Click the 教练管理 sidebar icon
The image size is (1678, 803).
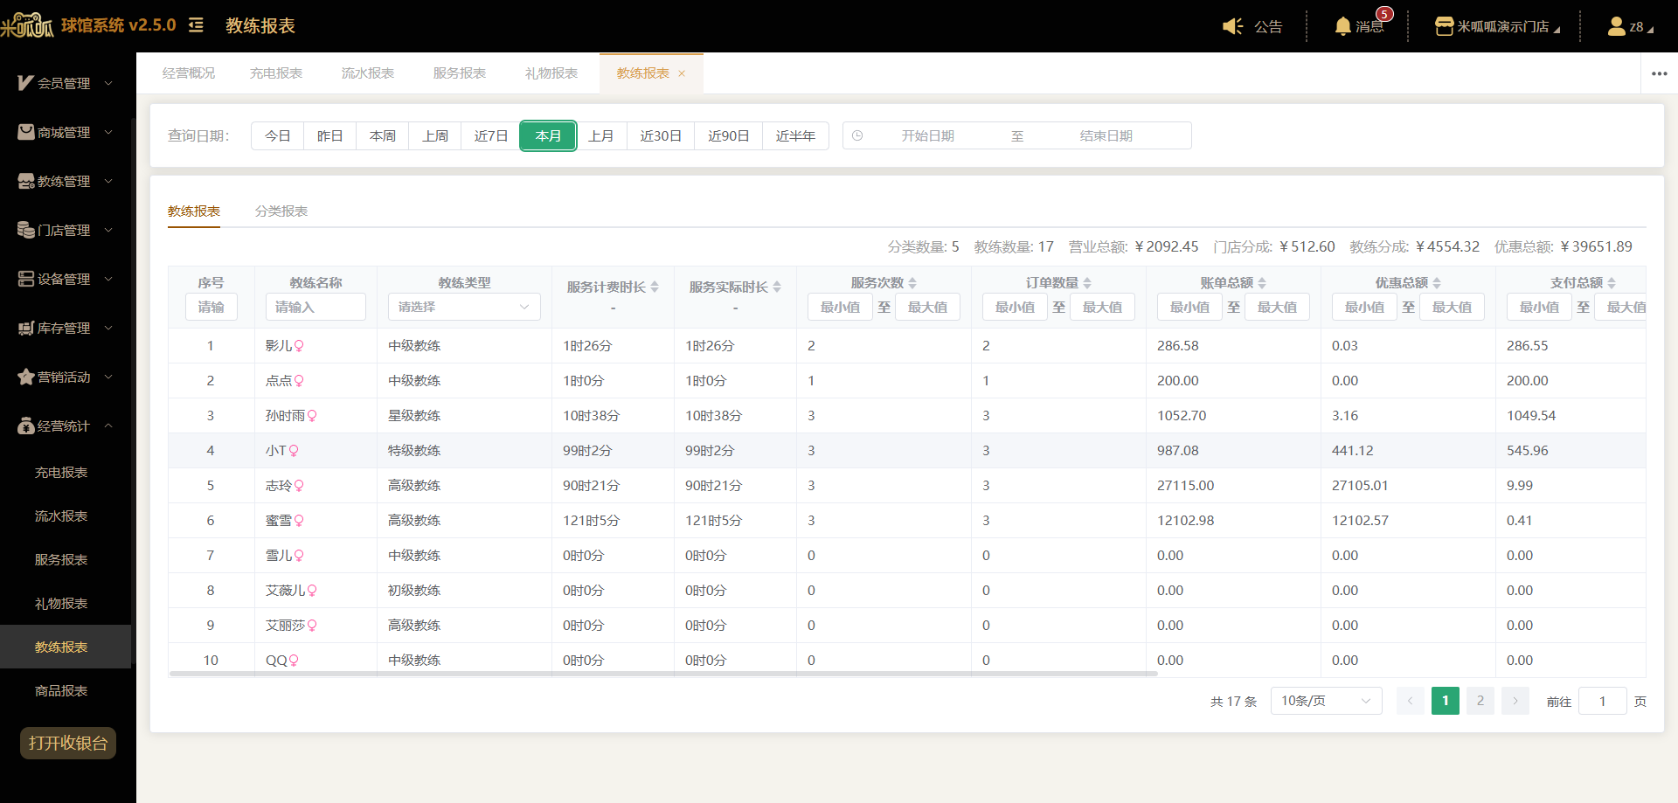point(25,181)
